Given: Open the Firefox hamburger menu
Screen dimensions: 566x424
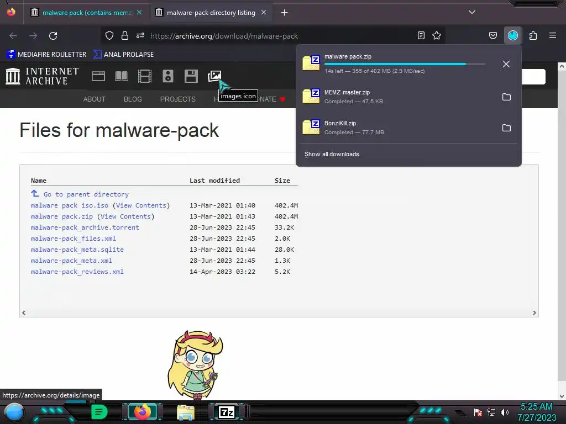Looking at the screenshot, I should point(553,35).
